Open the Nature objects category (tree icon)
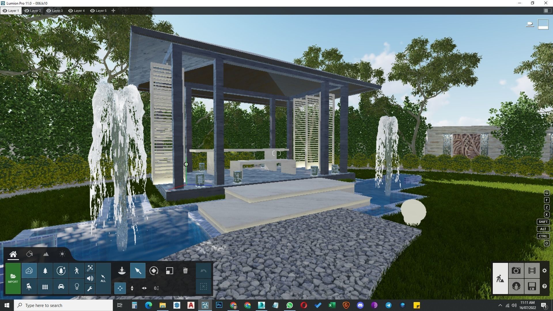Screen dimensions: 553x311 [45, 271]
